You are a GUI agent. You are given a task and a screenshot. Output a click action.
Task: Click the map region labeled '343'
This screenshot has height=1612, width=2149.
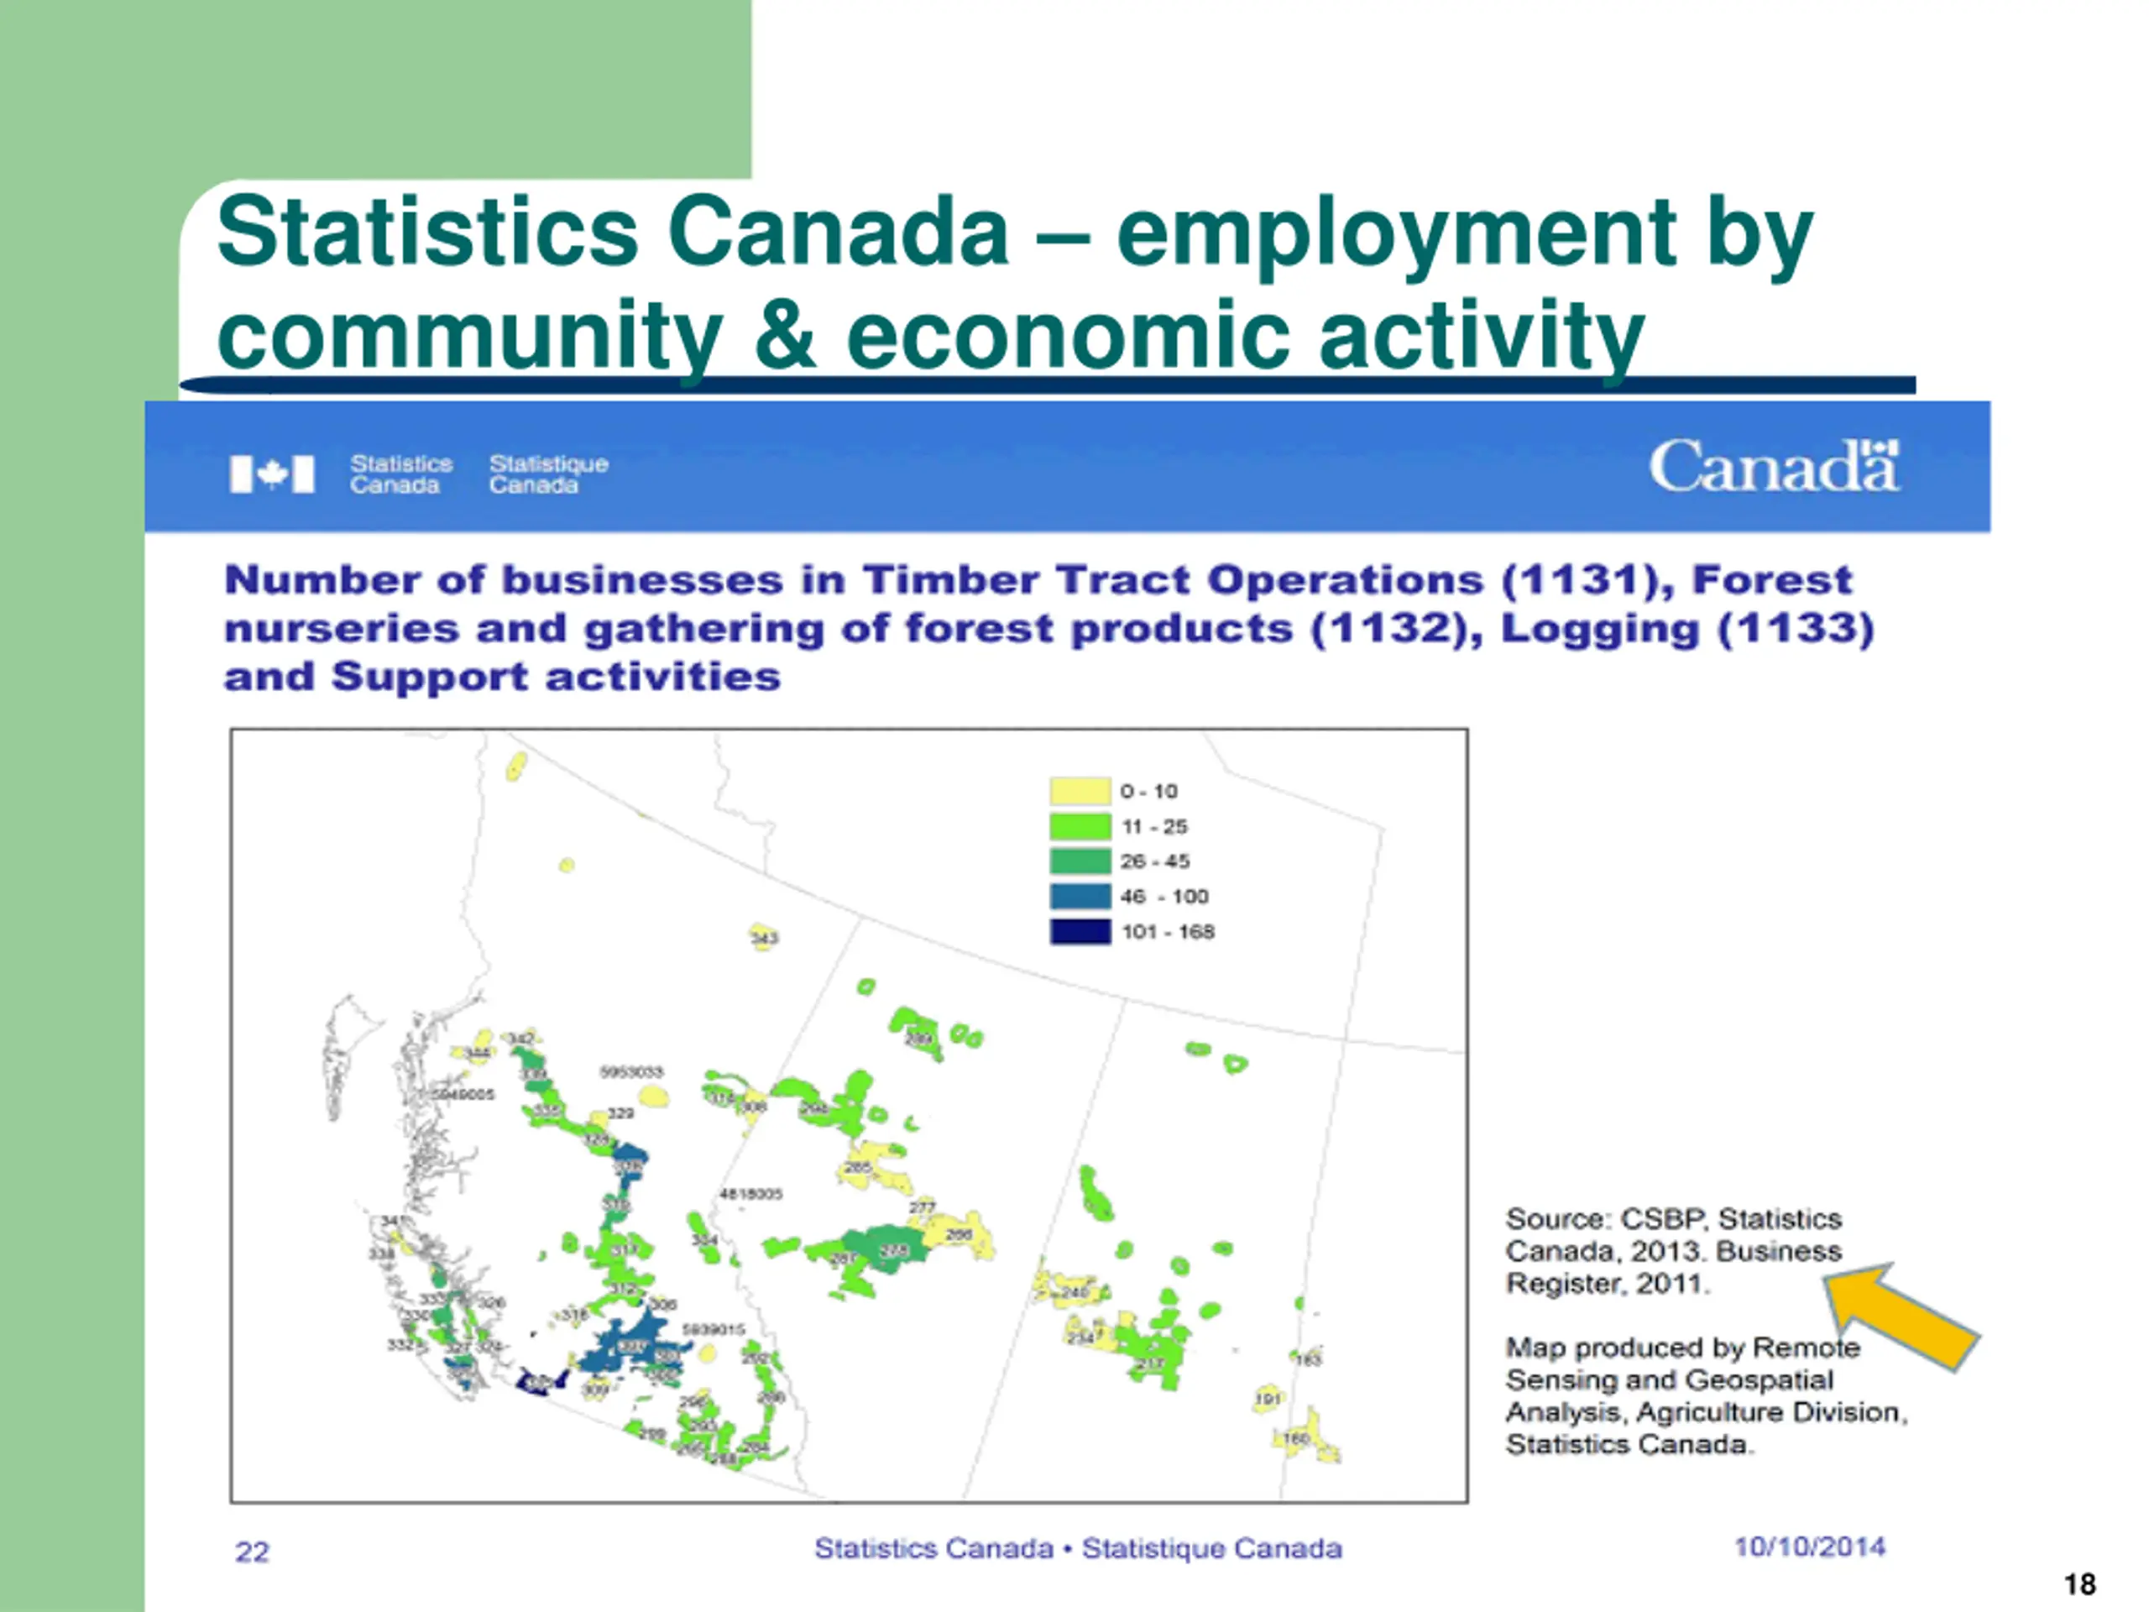pos(764,937)
